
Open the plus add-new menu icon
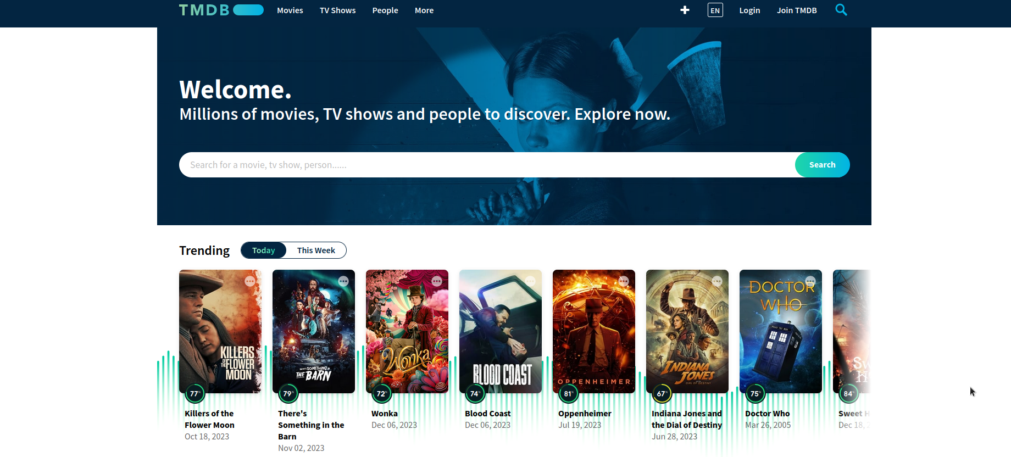(x=685, y=10)
